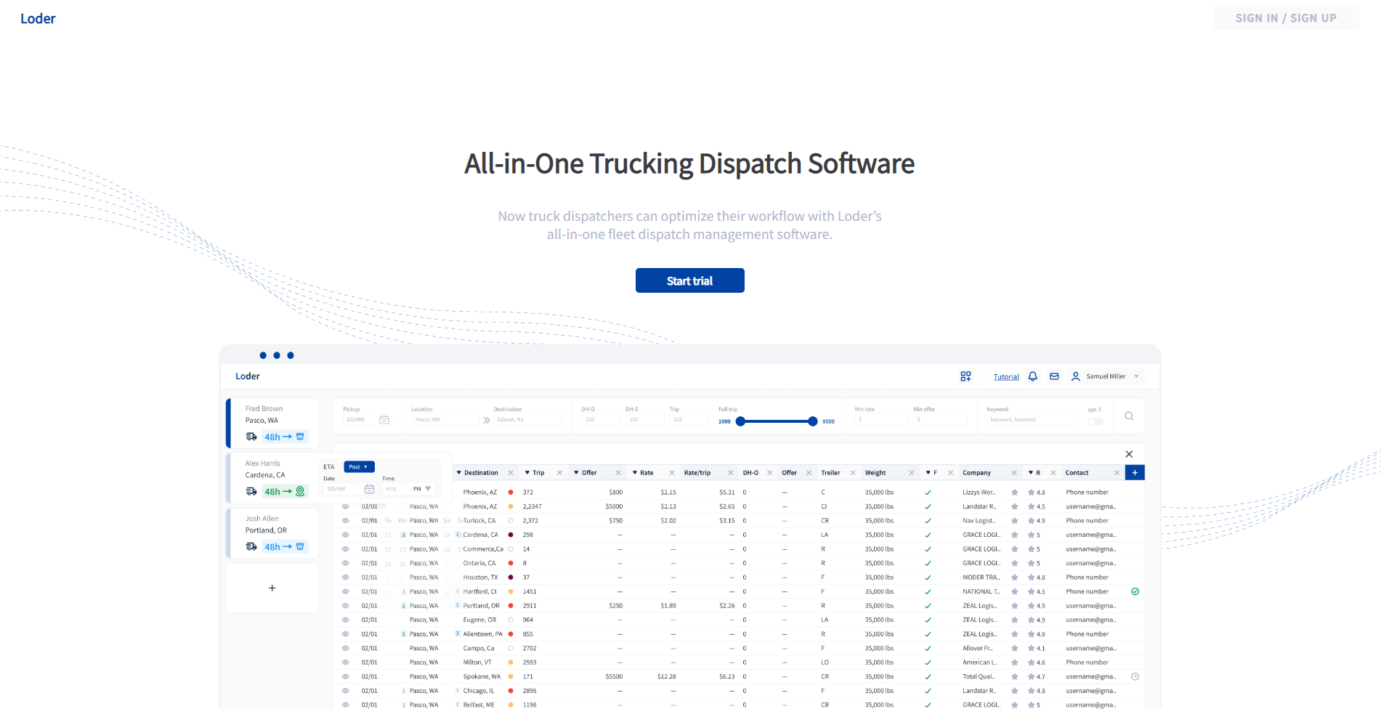Open the Offer column sort dropdown
This screenshot has width=1381, height=709.
pos(576,473)
